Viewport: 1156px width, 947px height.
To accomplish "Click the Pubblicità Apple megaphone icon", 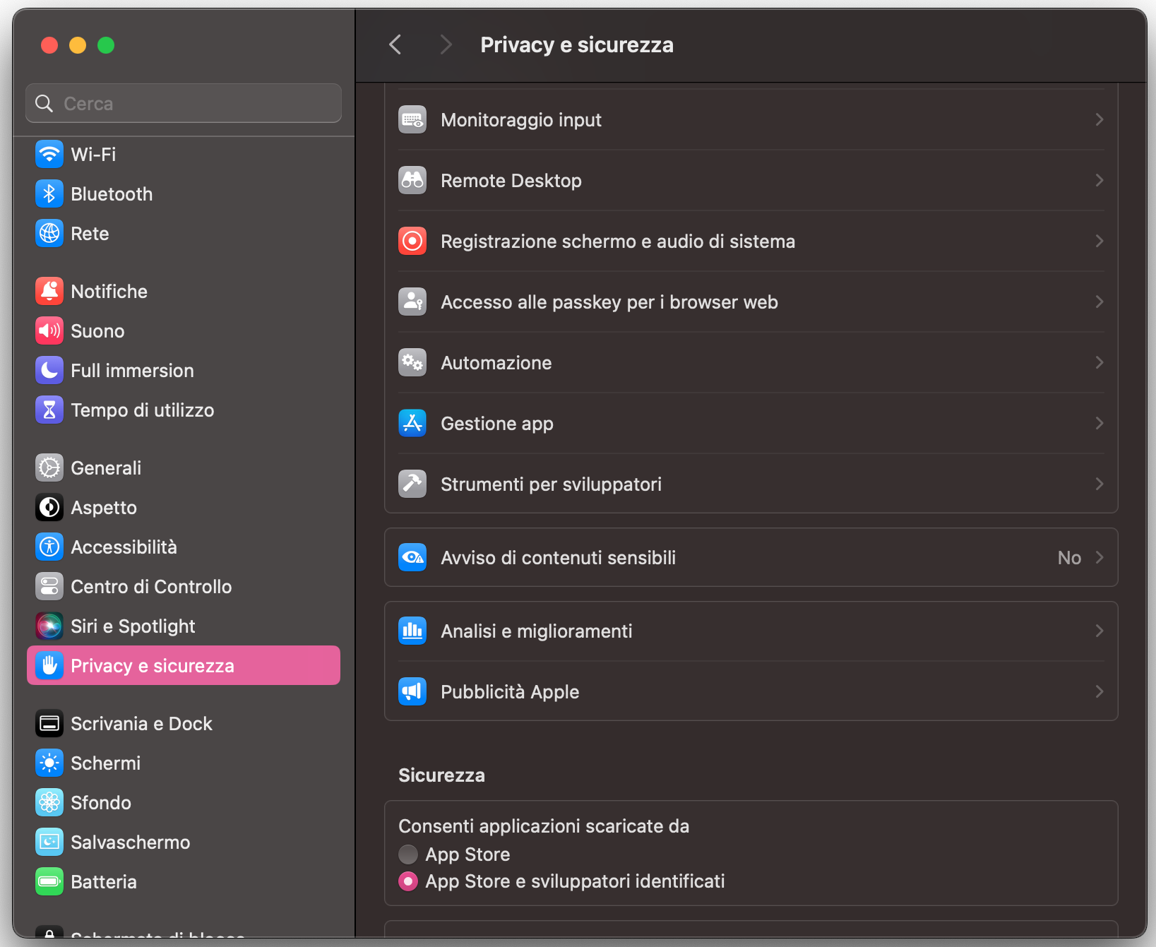I will 412,691.
